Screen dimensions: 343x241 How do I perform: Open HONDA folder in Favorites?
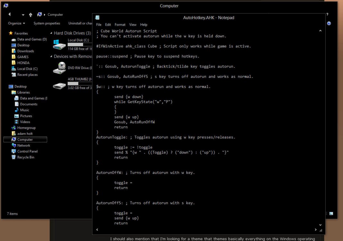click(23, 63)
